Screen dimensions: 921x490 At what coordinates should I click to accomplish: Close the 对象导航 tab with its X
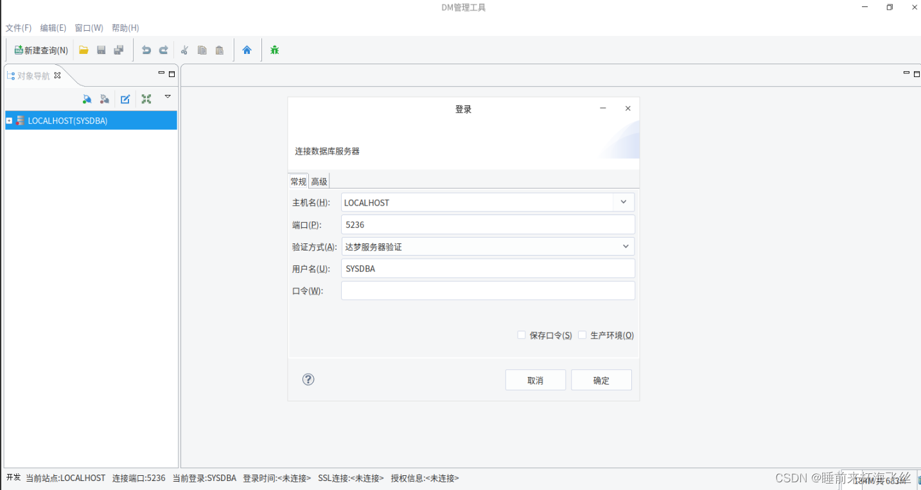coord(57,76)
